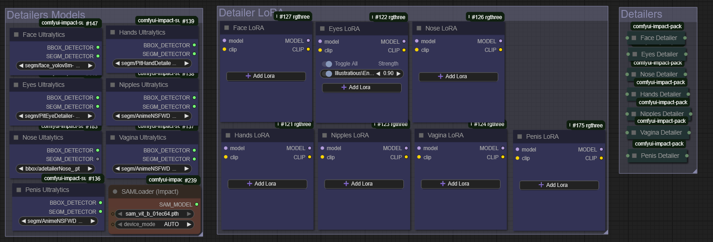Collapse the Face Ultralytics node
713x242 pixels.
pos(16,35)
